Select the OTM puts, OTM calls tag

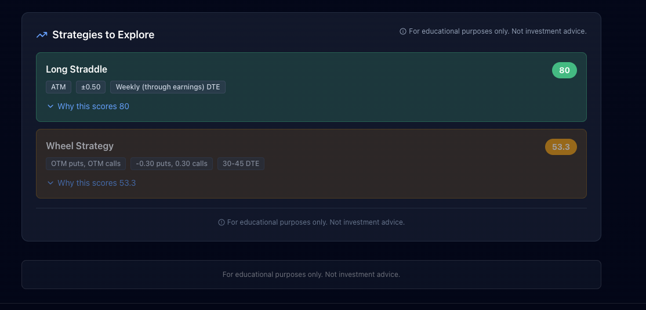tap(86, 164)
